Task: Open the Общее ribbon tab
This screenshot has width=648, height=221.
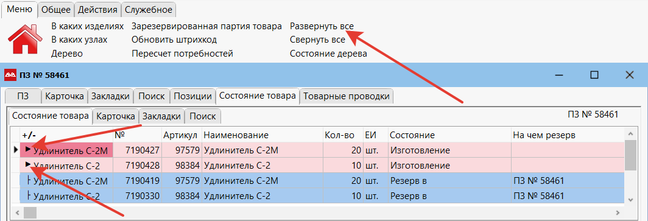Action: click(57, 10)
